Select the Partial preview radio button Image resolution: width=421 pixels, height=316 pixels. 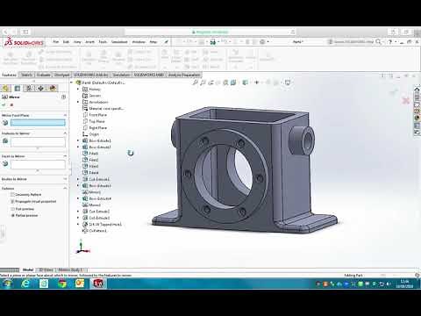12,215
